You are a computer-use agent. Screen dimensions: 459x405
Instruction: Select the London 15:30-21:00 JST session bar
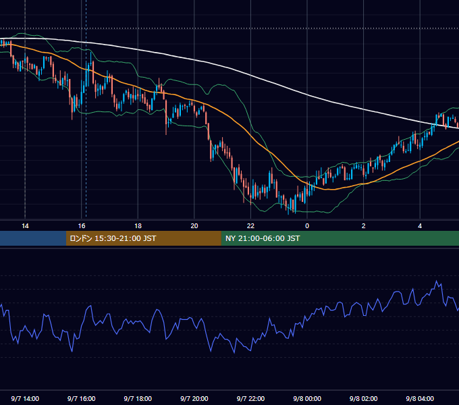(143, 238)
